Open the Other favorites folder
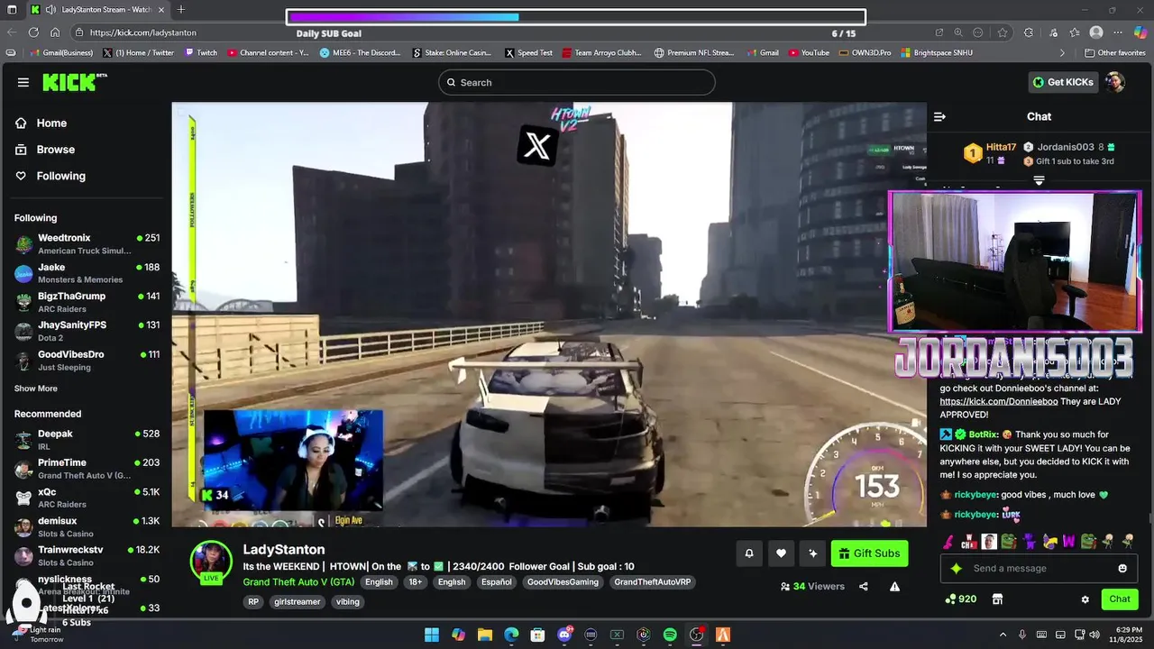This screenshot has width=1154, height=649. click(x=1114, y=53)
